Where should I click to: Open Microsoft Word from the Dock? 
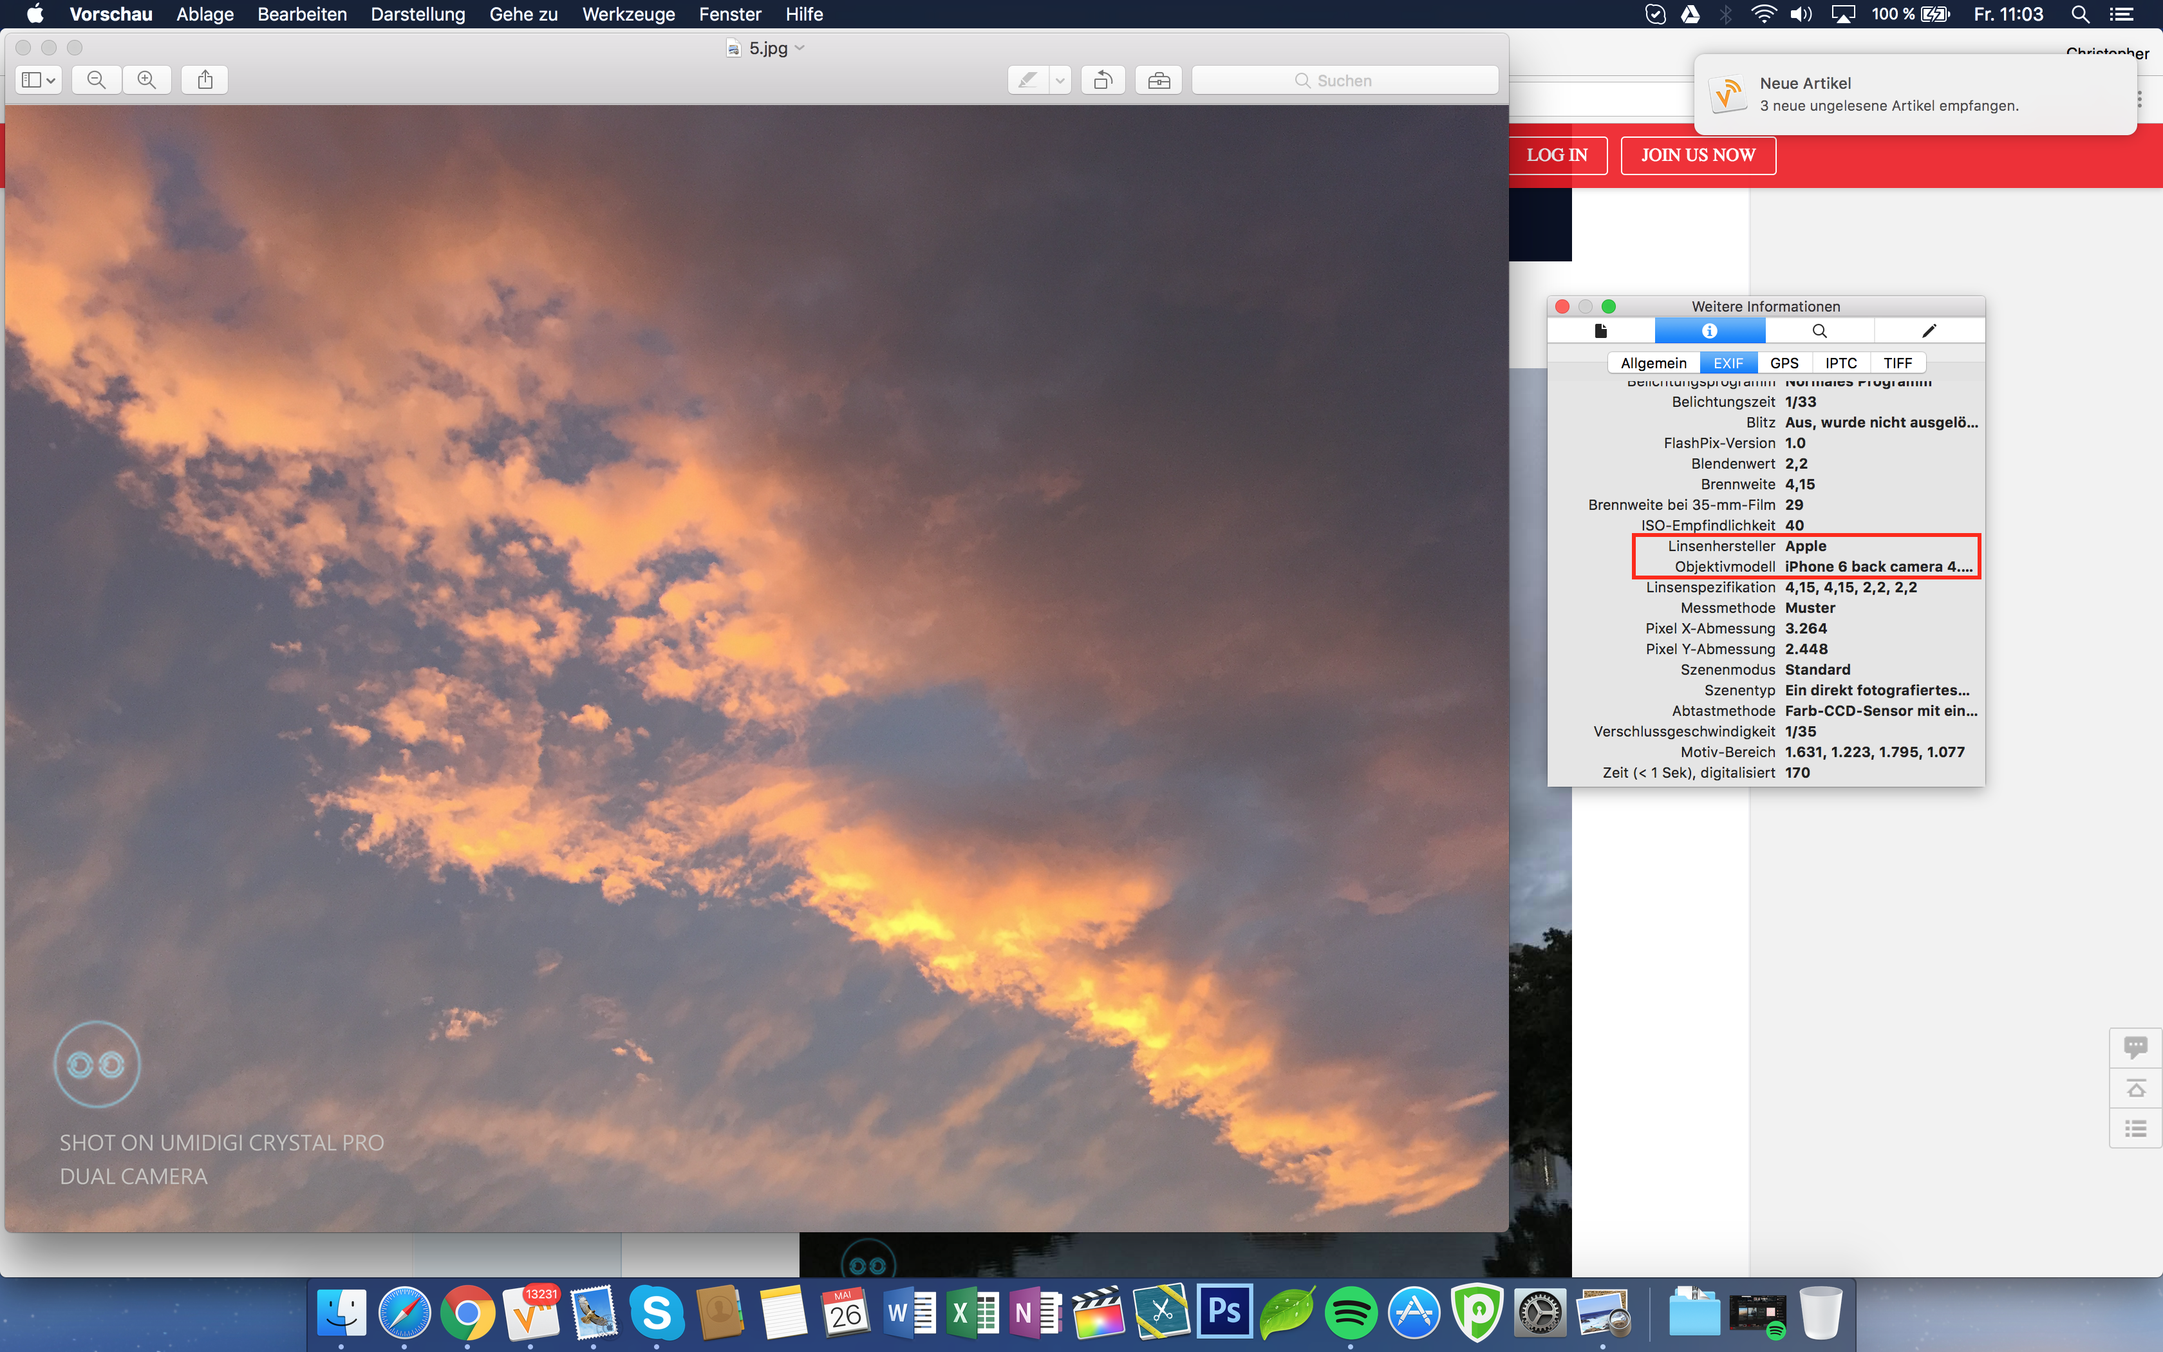point(909,1312)
